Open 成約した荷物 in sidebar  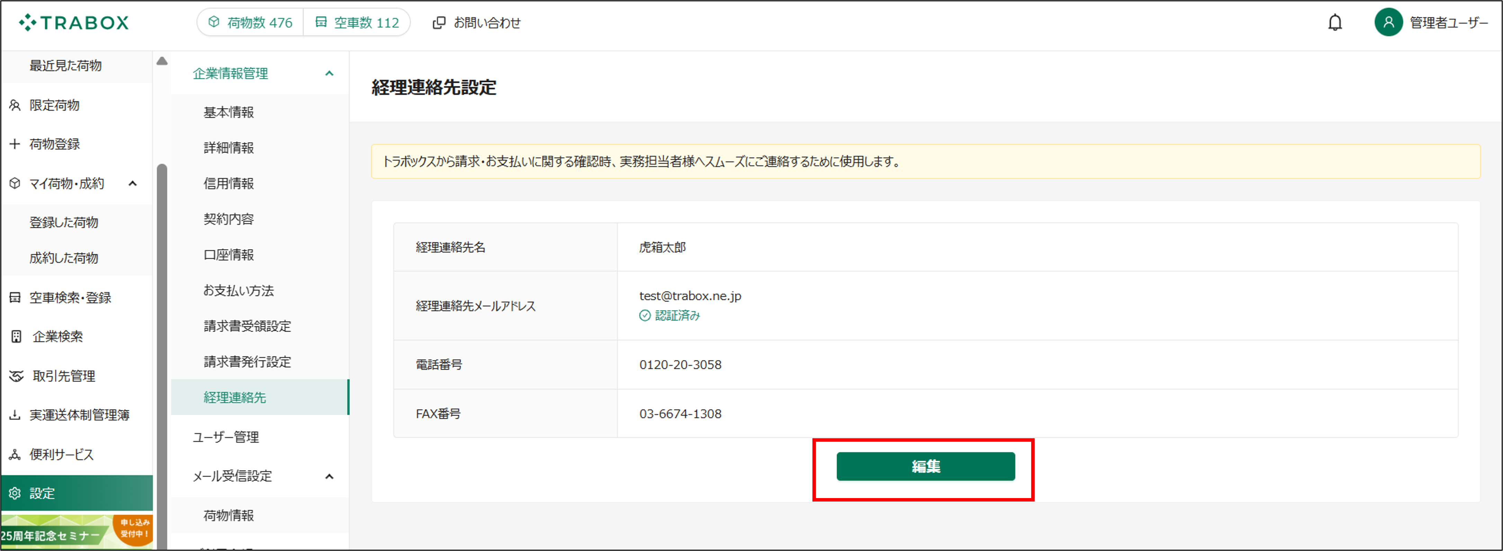click(x=64, y=258)
